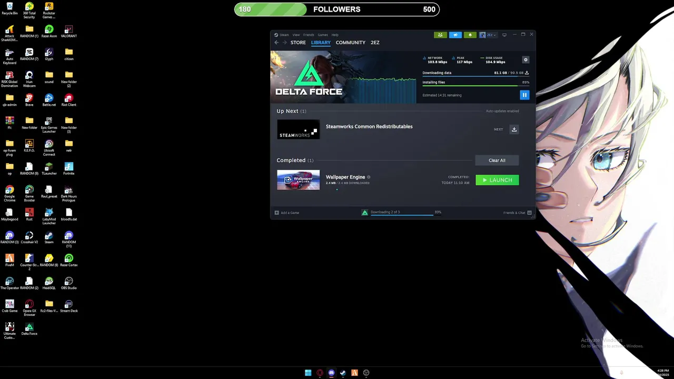Open Windows Start button on taskbar
This screenshot has width=674, height=379.
(x=308, y=373)
